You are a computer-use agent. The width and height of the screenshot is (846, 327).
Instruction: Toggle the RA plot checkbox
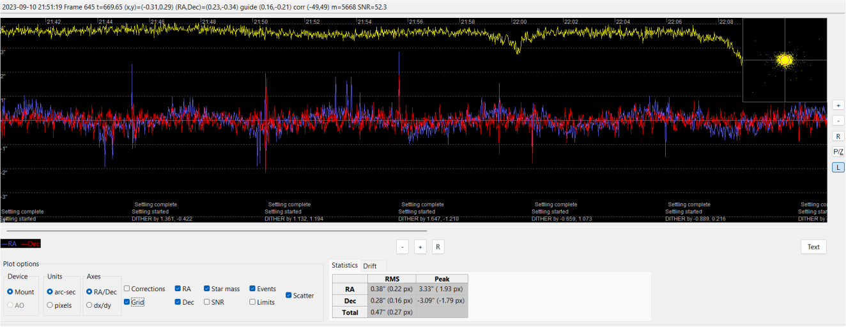[x=183, y=289]
